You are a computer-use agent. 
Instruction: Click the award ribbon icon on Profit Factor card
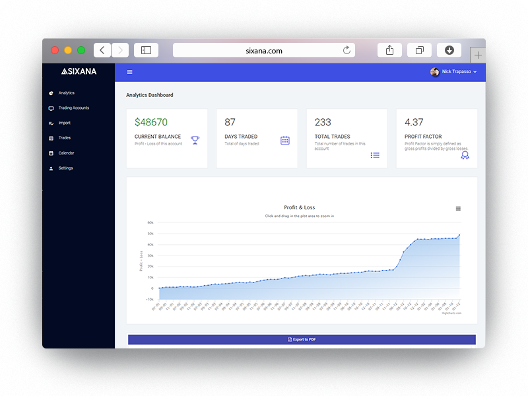(465, 155)
